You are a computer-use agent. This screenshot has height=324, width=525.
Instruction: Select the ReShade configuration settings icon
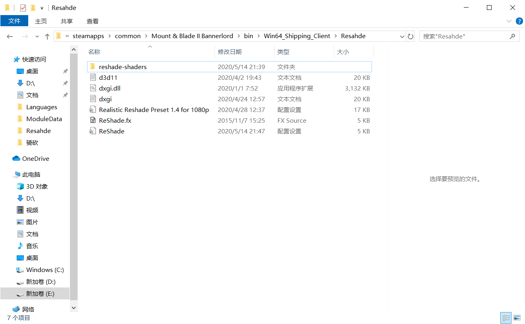click(x=93, y=131)
